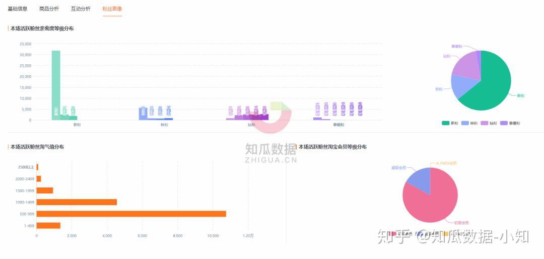544x259 pixels.
Task: Toggle the 新粉 legend item below the pie chart
Action: point(450,123)
